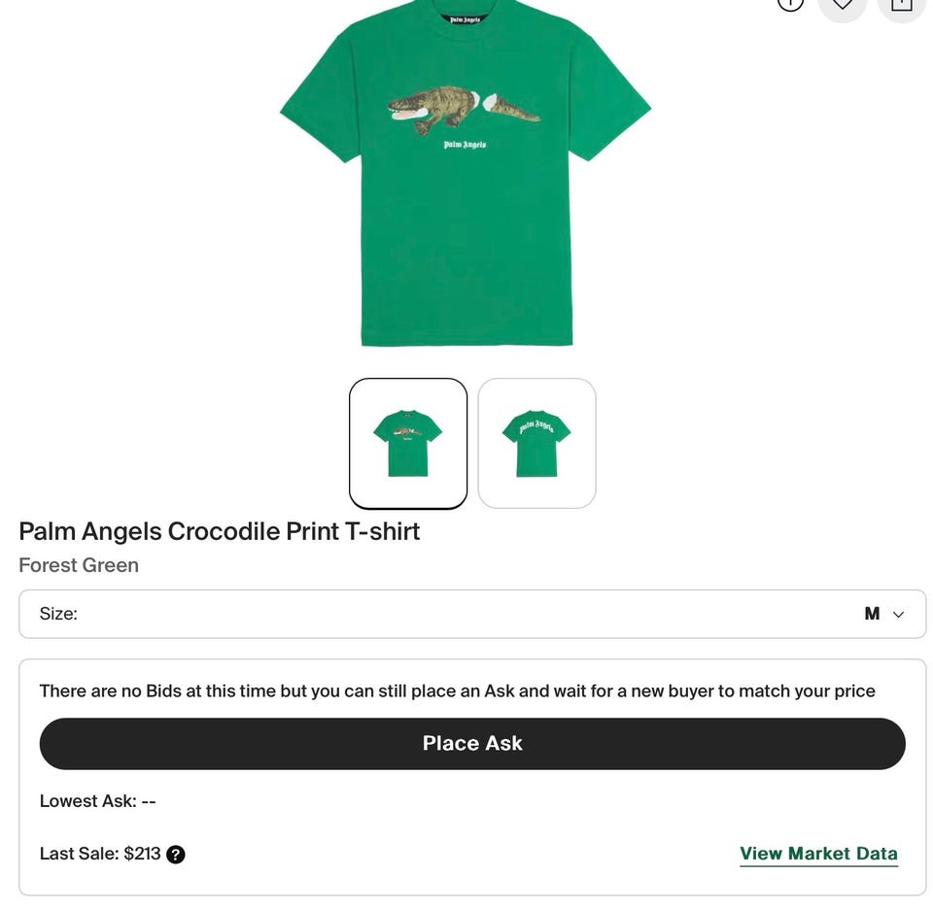
Task: Click the question mark beside Last Sale
Action: [175, 855]
